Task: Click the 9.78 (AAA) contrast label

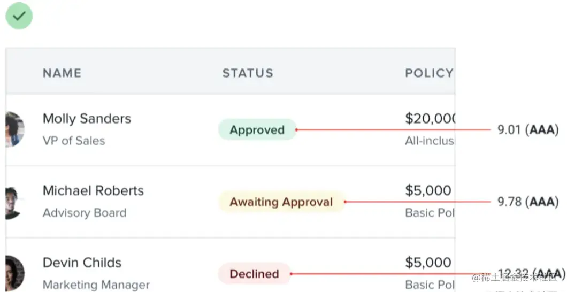Action: pos(527,202)
